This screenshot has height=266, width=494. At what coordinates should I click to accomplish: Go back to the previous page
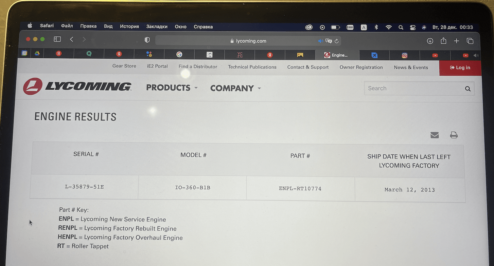click(72, 39)
